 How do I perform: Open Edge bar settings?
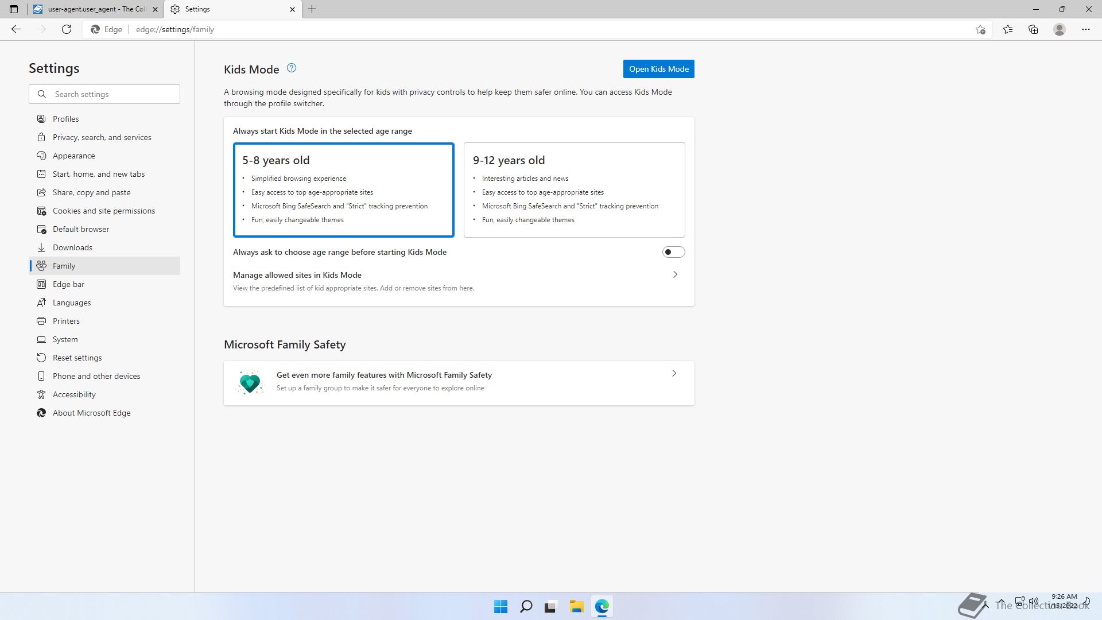[x=104, y=284]
